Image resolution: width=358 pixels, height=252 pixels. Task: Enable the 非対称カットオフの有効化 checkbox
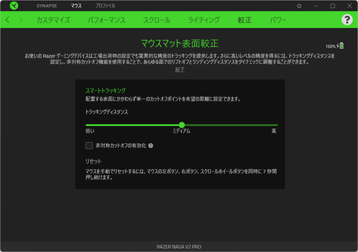coord(89,146)
